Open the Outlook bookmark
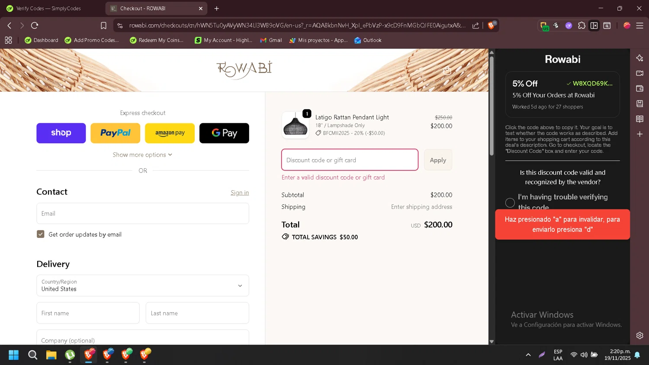Screen dimensions: 649x365 pyautogui.click(x=368, y=40)
